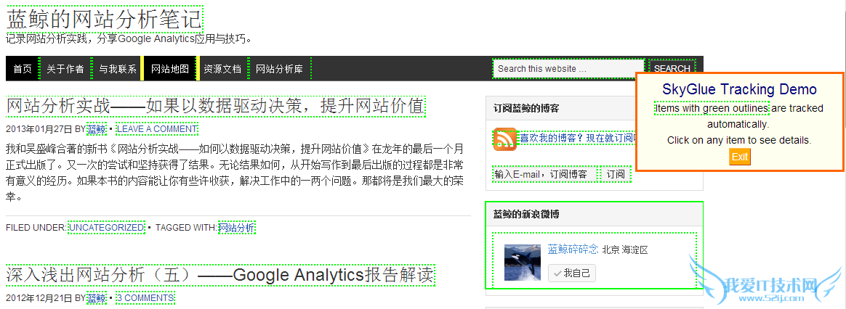Click the LEAVE A COMMENT link
The height and width of the screenshot is (309, 846).
pyautogui.click(x=157, y=129)
